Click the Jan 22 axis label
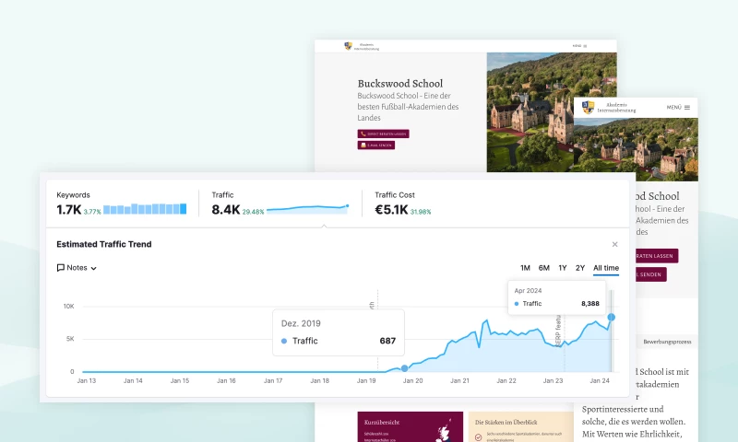This screenshot has width=738, height=442. pyautogui.click(x=506, y=380)
